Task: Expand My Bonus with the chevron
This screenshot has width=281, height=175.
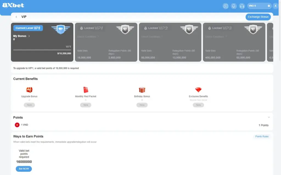Action: pyautogui.click(x=29, y=36)
